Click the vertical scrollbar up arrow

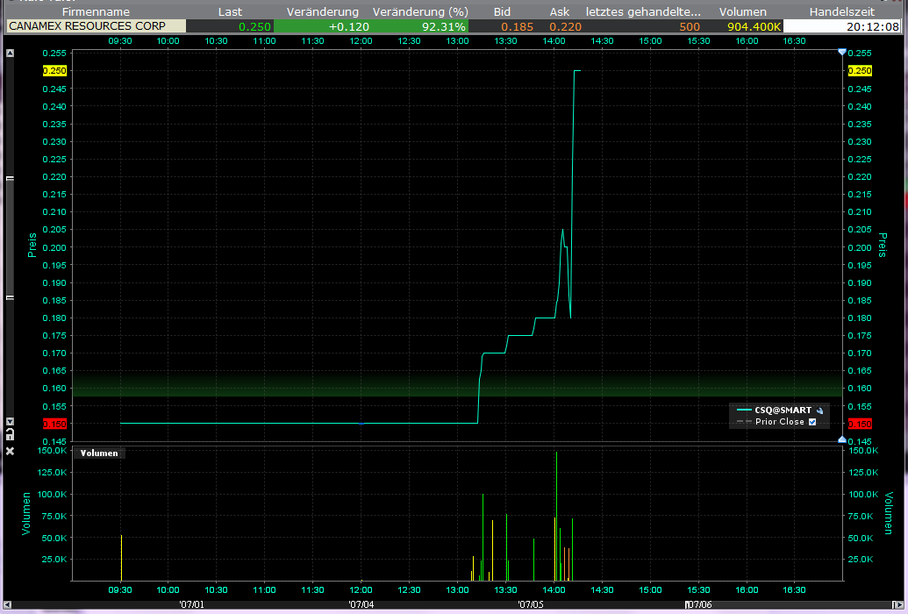coord(10,54)
